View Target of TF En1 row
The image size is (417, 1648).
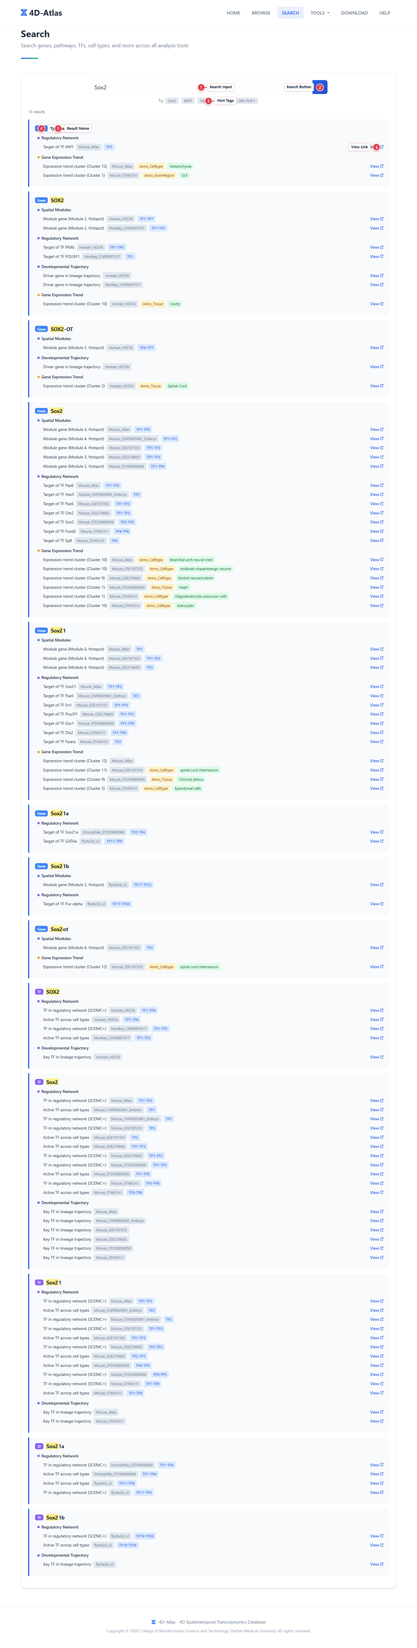[376, 705]
